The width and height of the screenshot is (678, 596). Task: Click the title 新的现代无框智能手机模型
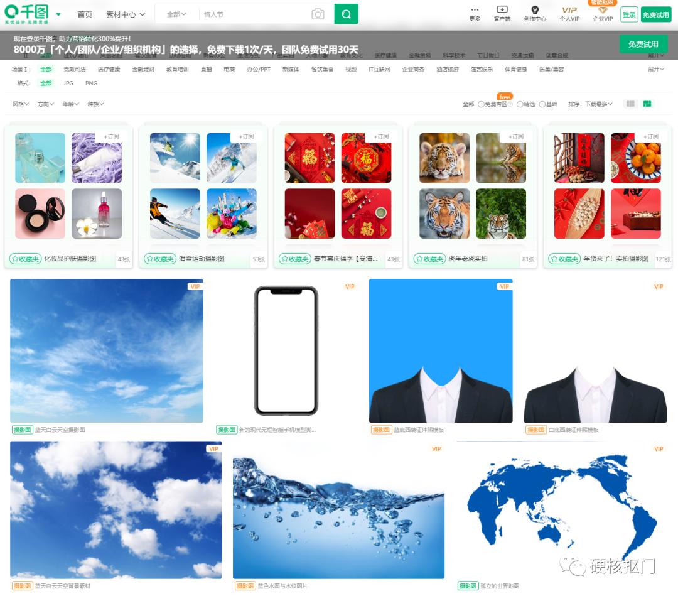(x=277, y=430)
